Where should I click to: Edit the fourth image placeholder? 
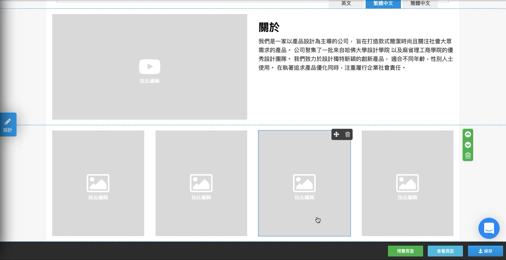tap(408, 183)
